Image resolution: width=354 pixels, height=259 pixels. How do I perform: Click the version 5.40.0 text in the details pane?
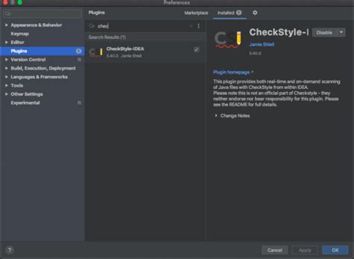coord(255,53)
